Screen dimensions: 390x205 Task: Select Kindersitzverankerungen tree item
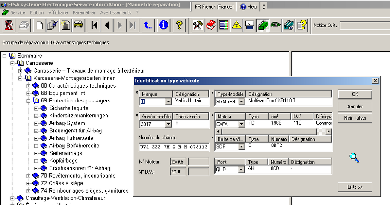79,116
